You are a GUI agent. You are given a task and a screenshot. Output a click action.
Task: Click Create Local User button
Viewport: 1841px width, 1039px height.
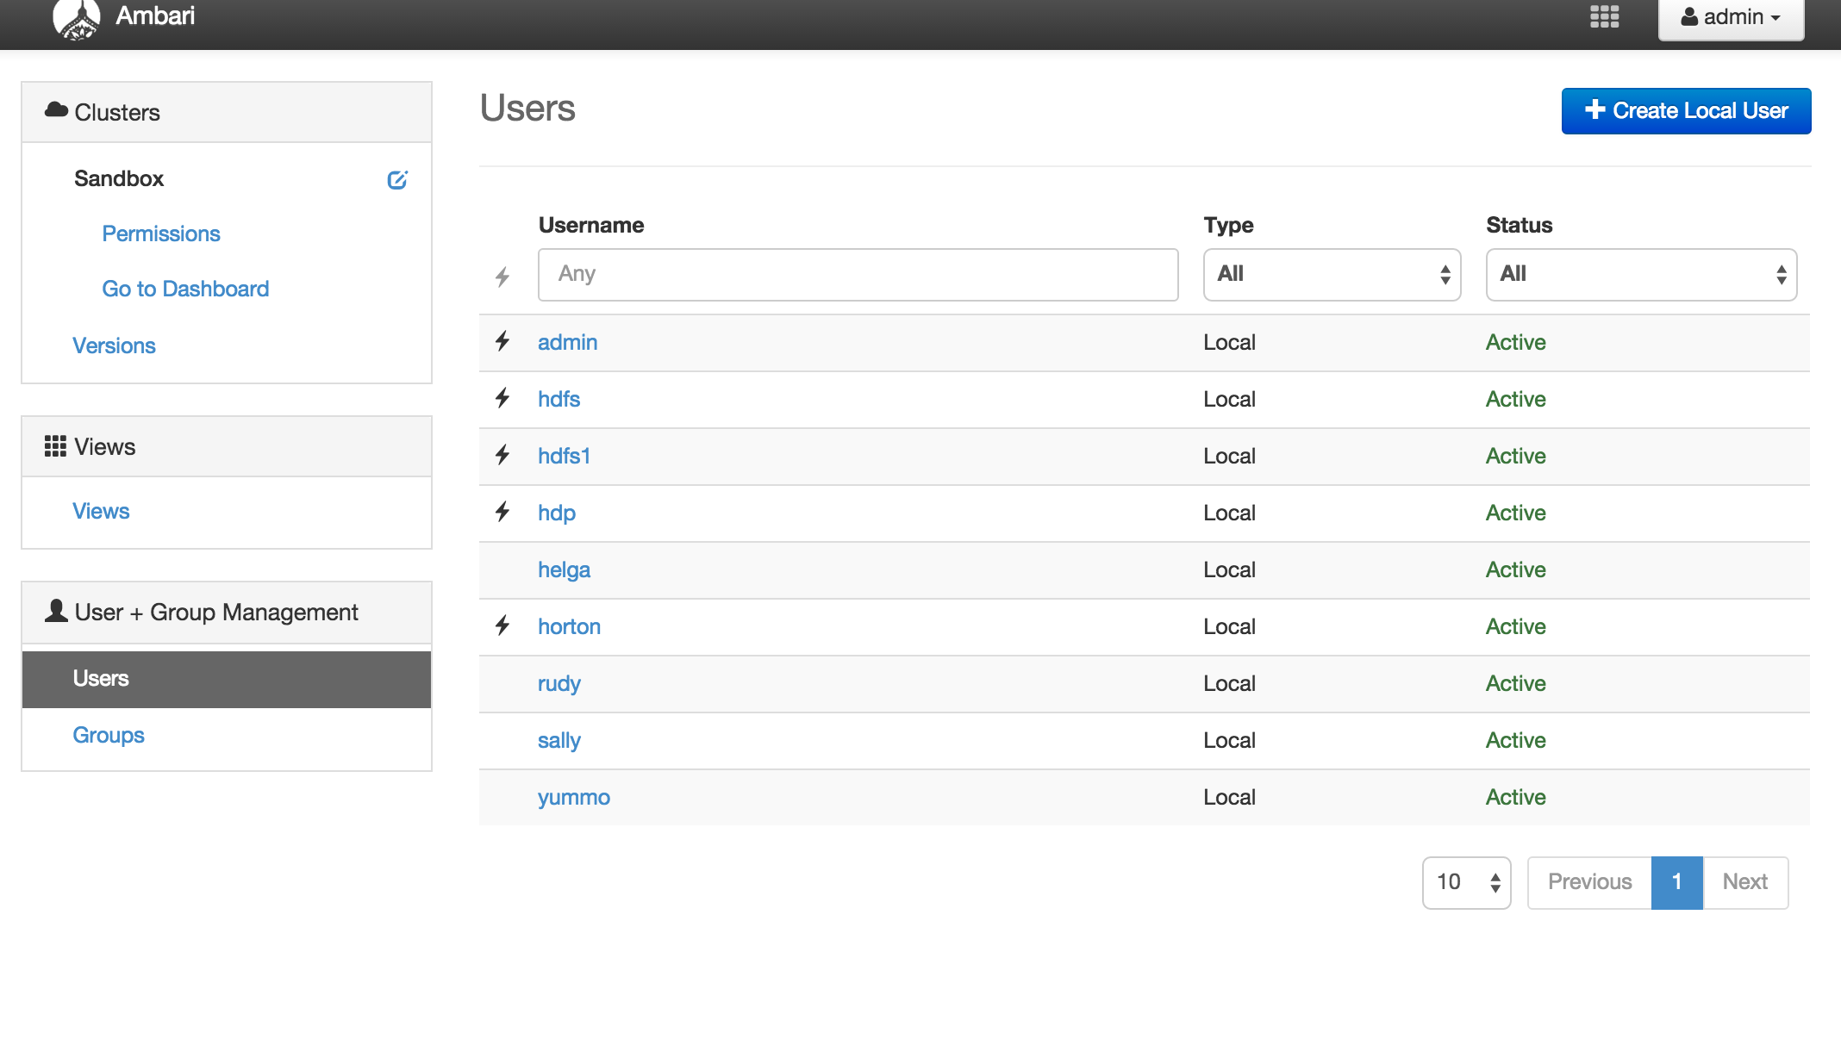pyautogui.click(x=1686, y=111)
